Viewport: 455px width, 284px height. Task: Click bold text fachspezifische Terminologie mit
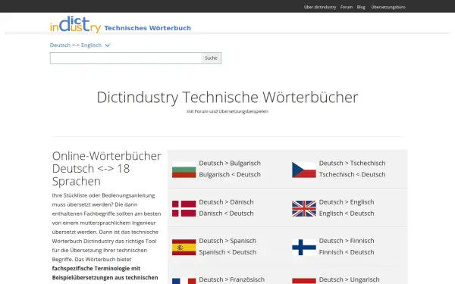point(96,268)
